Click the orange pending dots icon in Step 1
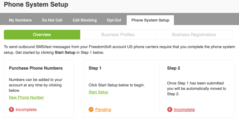The height and width of the screenshot is (118, 239). (x=91, y=109)
